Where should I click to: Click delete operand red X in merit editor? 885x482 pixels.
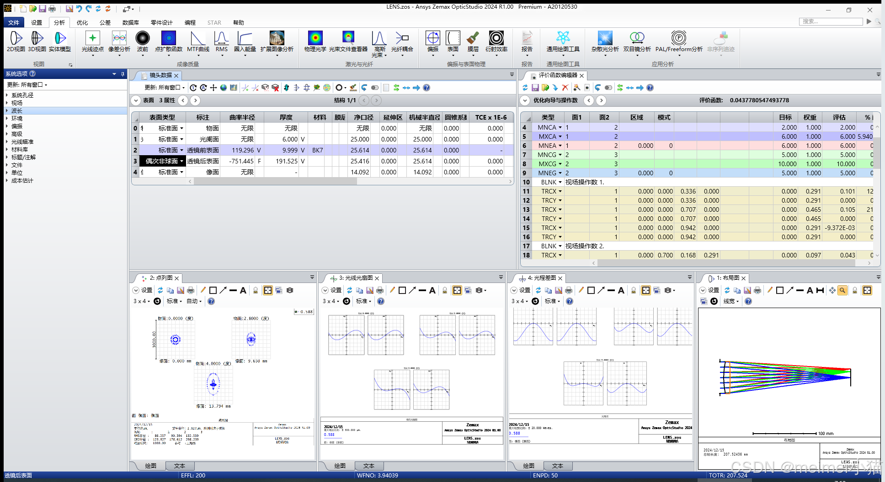click(x=565, y=88)
